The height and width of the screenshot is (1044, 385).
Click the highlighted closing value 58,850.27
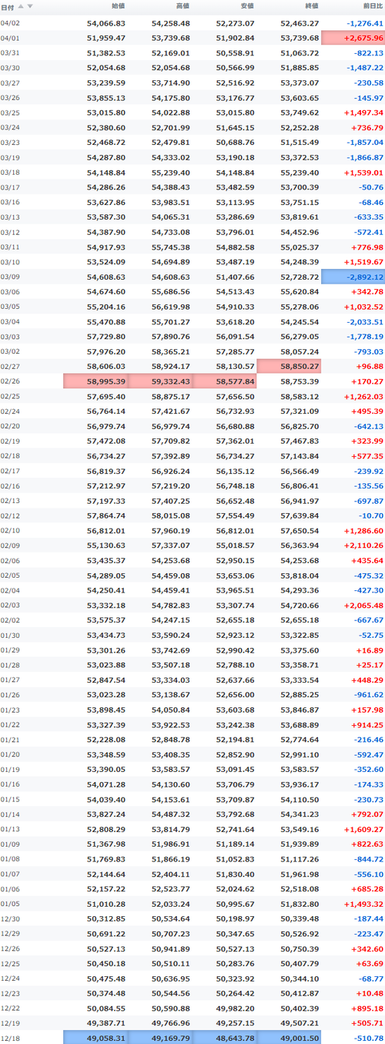pyautogui.click(x=289, y=365)
